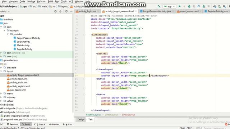Open the Build menu
This screenshot has height=129, width=230.
[x=50, y=1]
